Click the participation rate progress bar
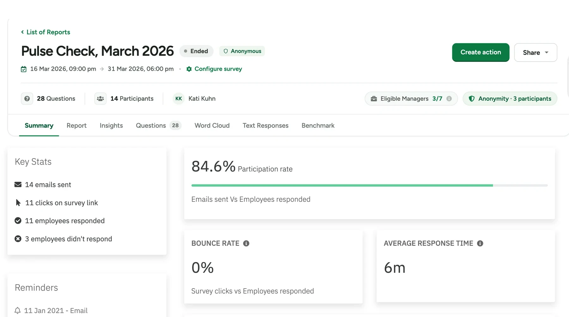Image resolution: width=569 pixels, height=317 pixels. tap(370, 185)
